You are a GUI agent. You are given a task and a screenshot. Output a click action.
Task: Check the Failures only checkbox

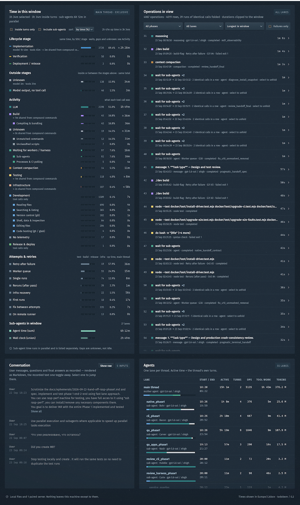click(270, 26)
